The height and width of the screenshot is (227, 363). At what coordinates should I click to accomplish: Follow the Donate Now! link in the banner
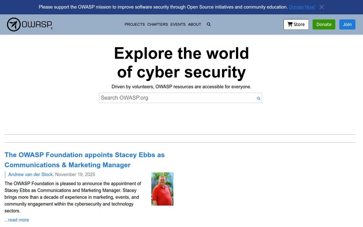click(302, 7)
